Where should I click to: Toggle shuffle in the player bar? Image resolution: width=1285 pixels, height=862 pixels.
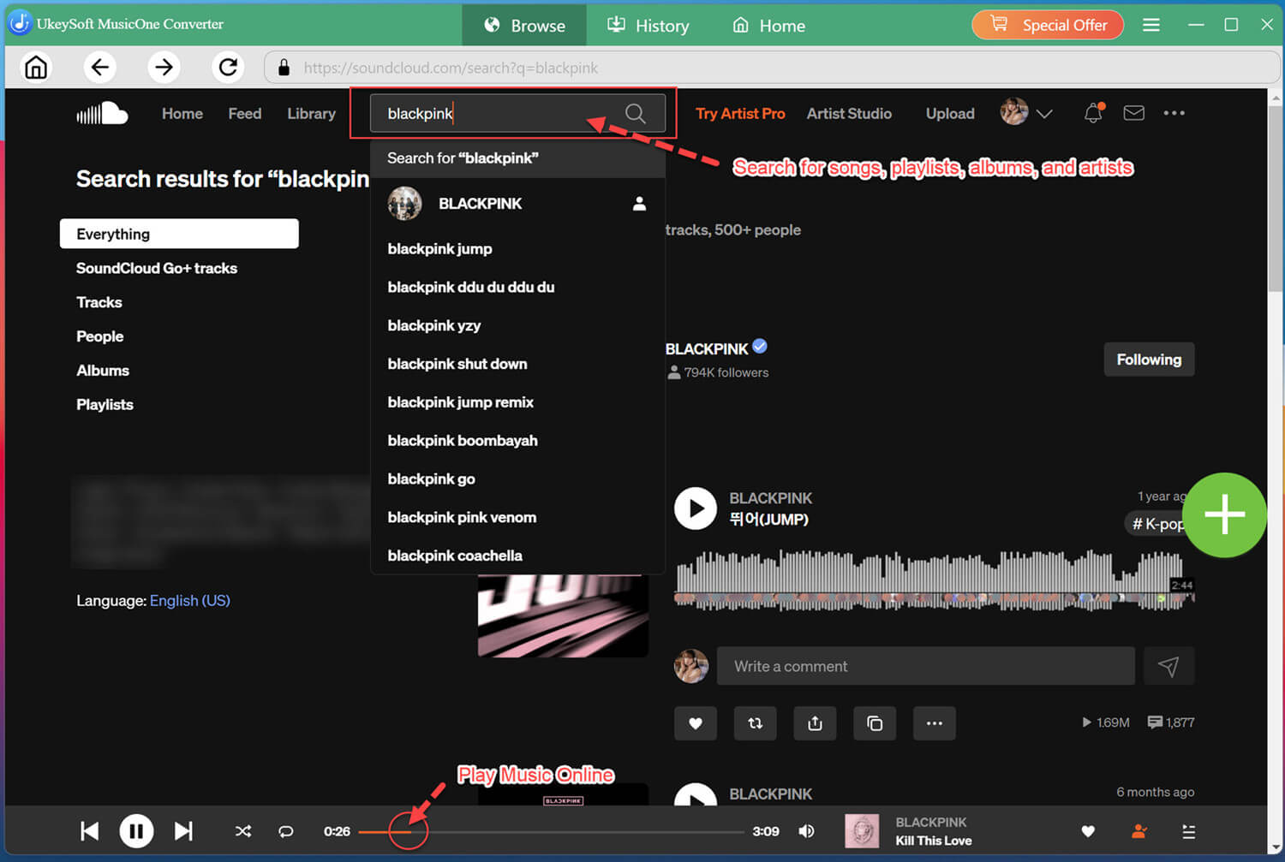(x=243, y=831)
